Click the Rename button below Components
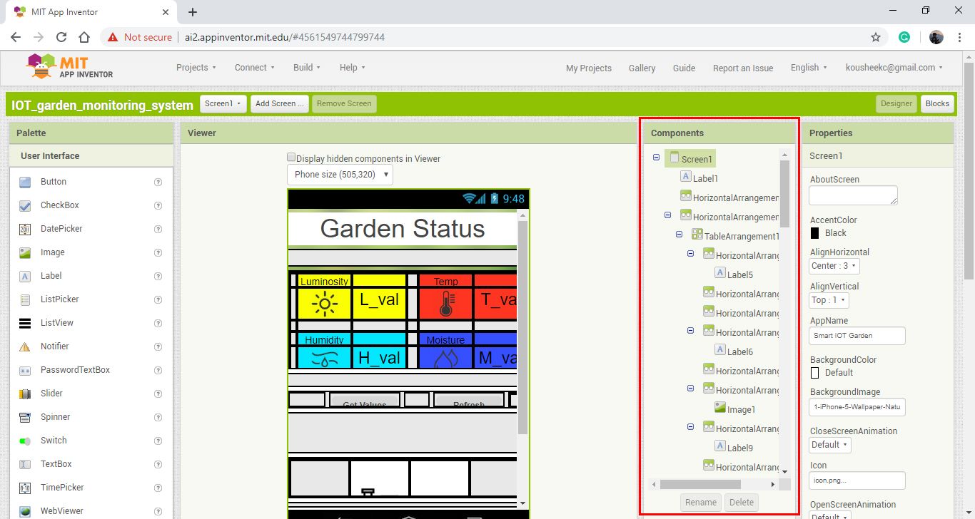This screenshot has width=975, height=519. [x=700, y=502]
